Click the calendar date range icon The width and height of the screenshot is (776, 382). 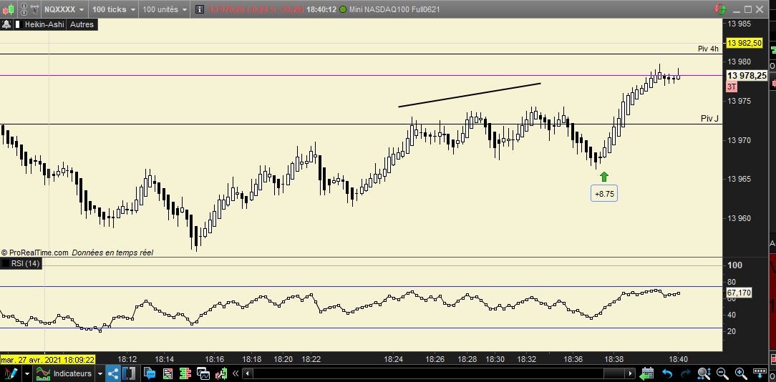point(647,373)
